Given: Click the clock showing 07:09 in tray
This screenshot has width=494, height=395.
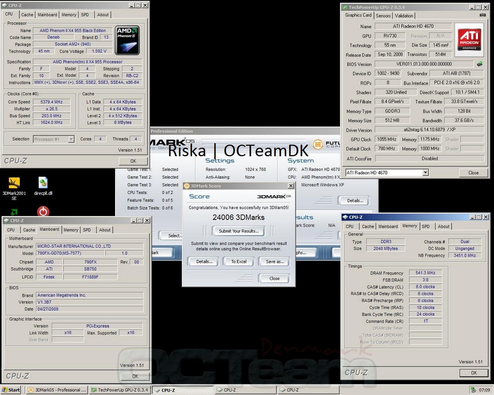Looking at the screenshot, I should [x=484, y=390].
